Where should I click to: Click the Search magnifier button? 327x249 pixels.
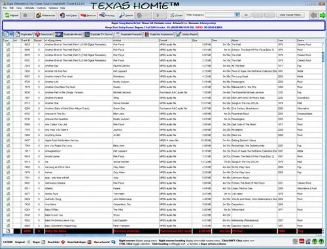126,16
